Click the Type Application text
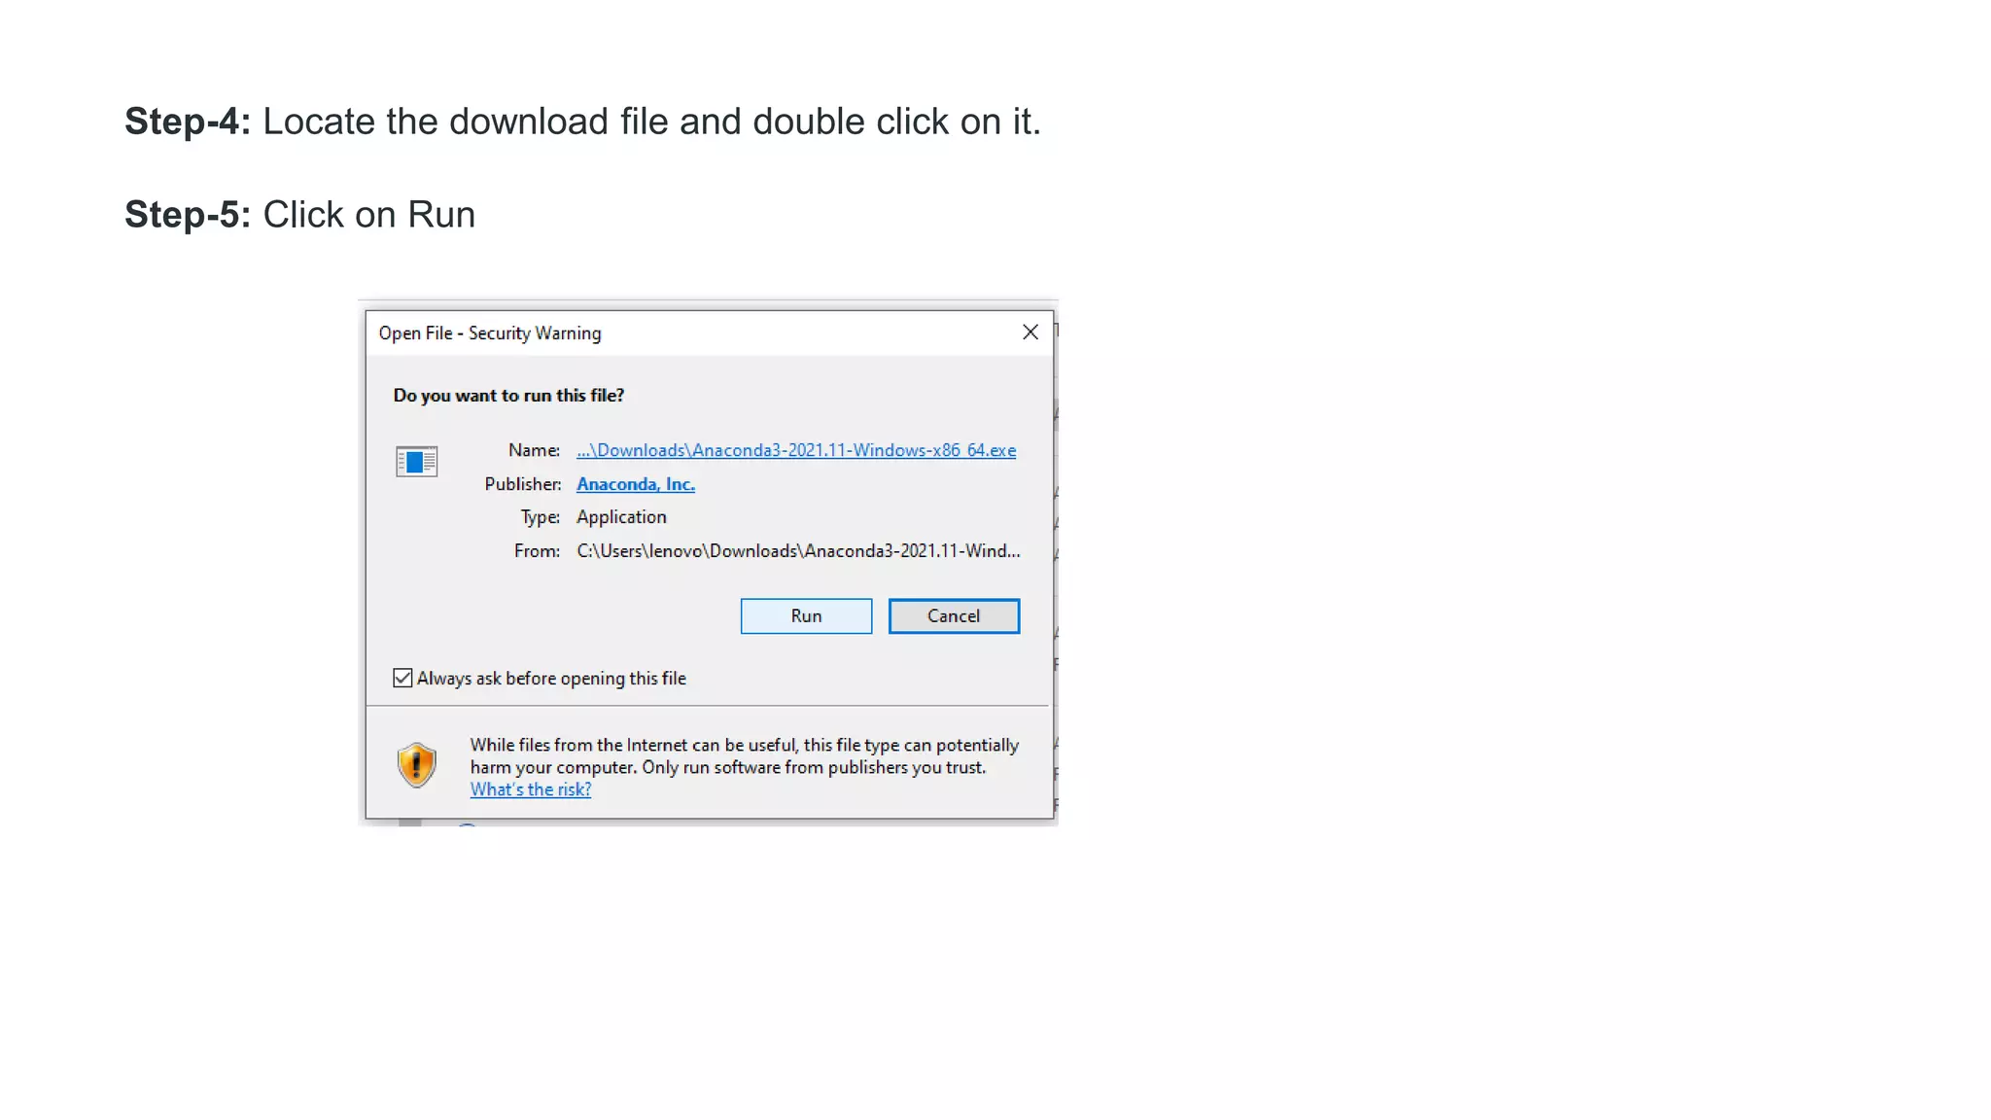 (621, 517)
